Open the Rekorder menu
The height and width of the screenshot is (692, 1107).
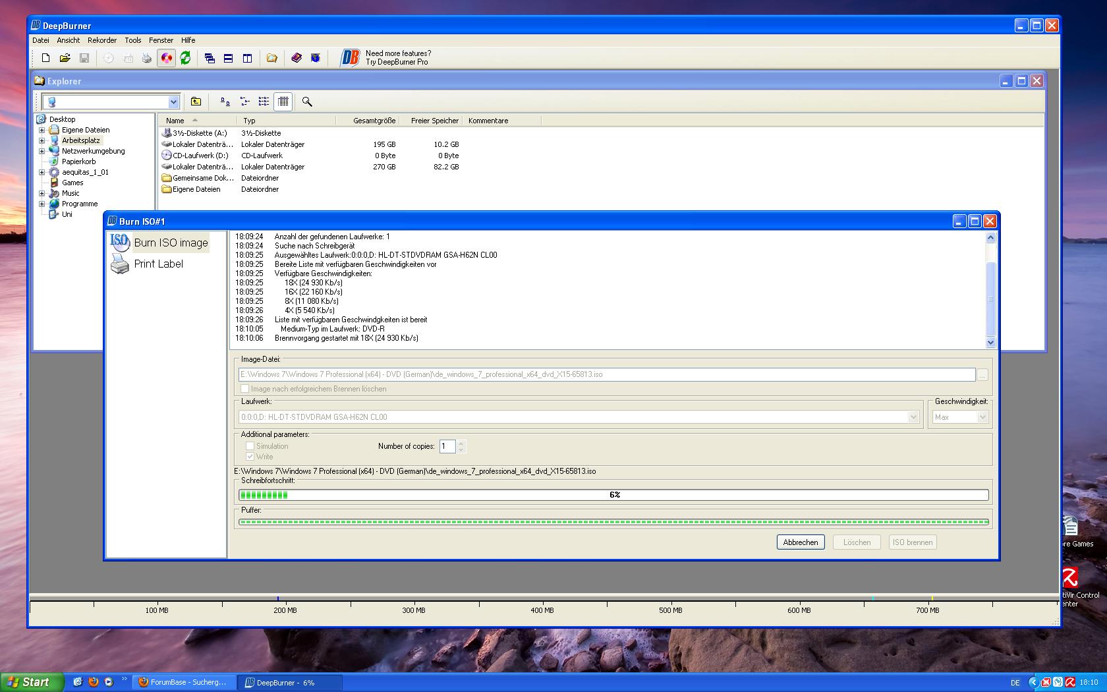[102, 40]
